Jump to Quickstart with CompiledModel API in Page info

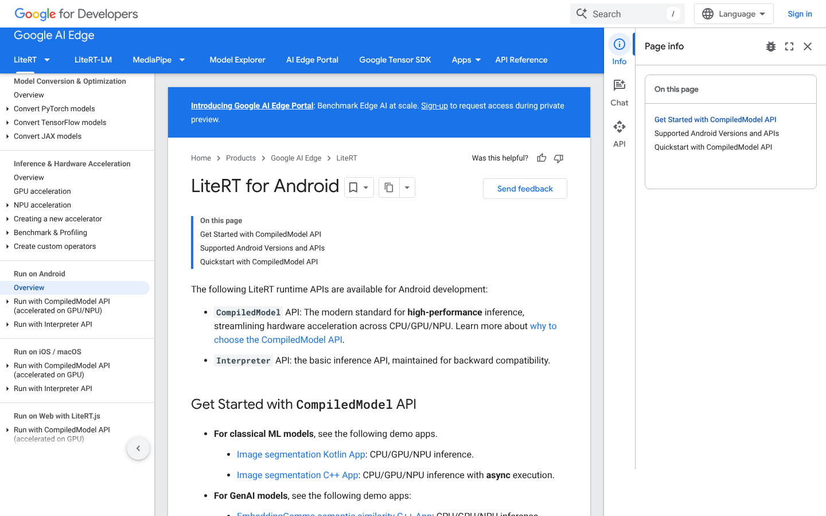click(713, 147)
